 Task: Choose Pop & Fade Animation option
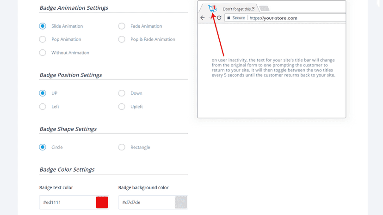tap(122, 39)
